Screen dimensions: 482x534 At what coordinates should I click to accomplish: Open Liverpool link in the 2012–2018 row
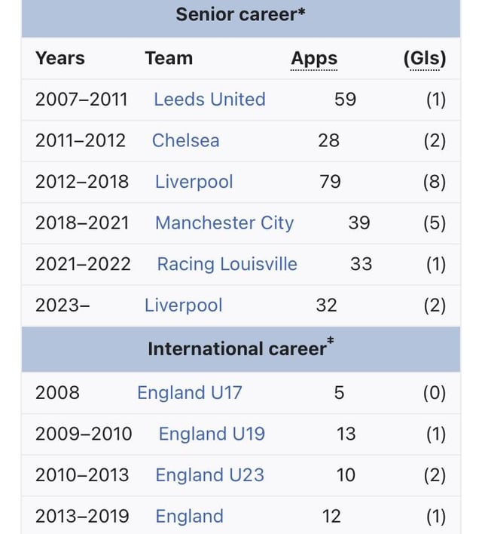[194, 182]
